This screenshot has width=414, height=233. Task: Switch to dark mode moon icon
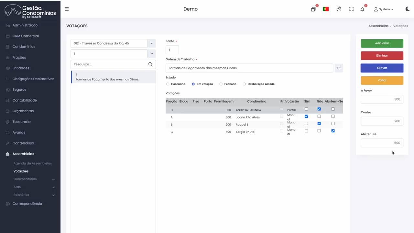(407, 9)
